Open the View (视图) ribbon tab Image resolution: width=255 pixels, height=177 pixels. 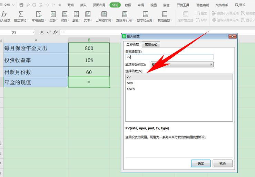pyautogui.click(x=153, y=5)
